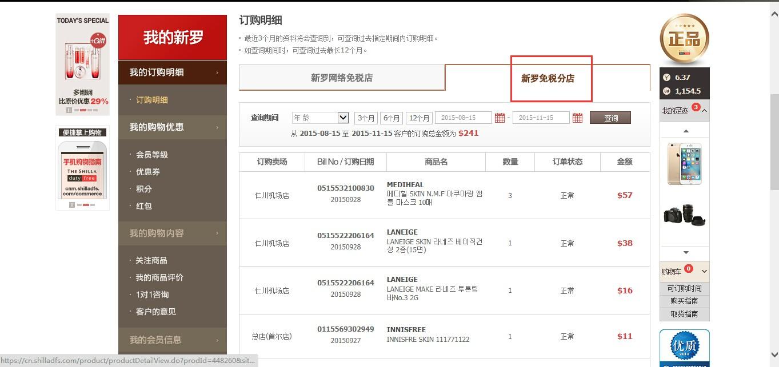Open the start date calendar icon
This screenshot has width=779, height=367.
coord(500,118)
